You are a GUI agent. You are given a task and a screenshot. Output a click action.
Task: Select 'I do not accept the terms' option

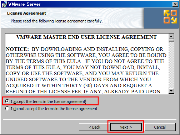pyautogui.click(x=7, y=108)
